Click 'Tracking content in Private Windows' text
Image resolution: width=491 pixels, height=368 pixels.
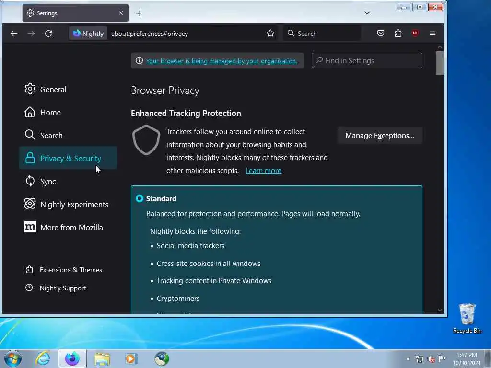click(x=214, y=281)
